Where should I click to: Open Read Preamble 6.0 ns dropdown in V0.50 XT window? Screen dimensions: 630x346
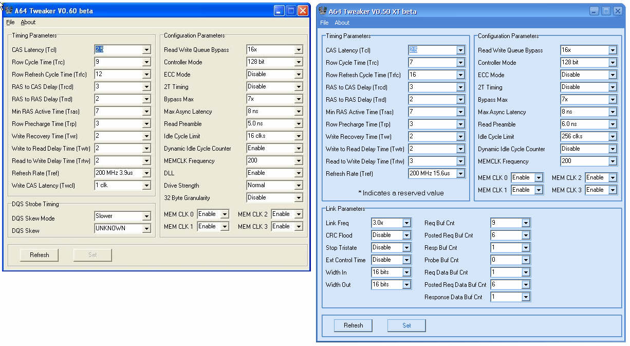pos(613,124)
